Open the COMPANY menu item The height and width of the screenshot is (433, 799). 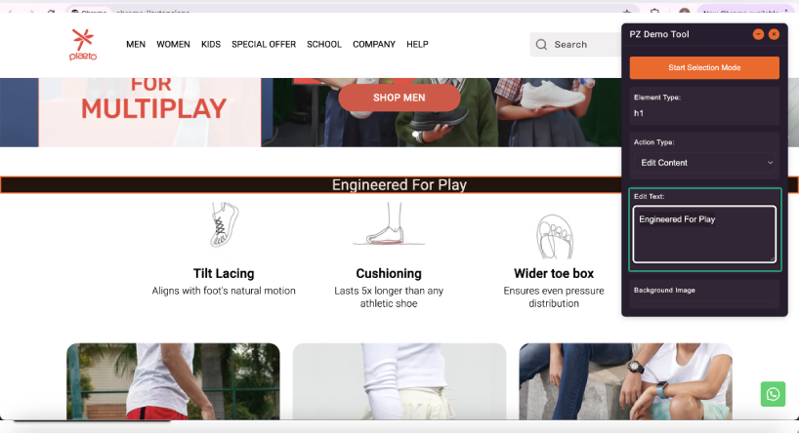coord(374,44)
